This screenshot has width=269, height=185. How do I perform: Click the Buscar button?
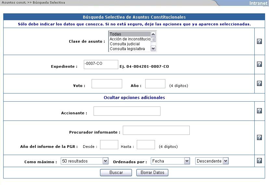tap(116, 173)
